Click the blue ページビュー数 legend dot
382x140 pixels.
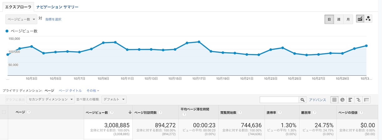point(7,31)
